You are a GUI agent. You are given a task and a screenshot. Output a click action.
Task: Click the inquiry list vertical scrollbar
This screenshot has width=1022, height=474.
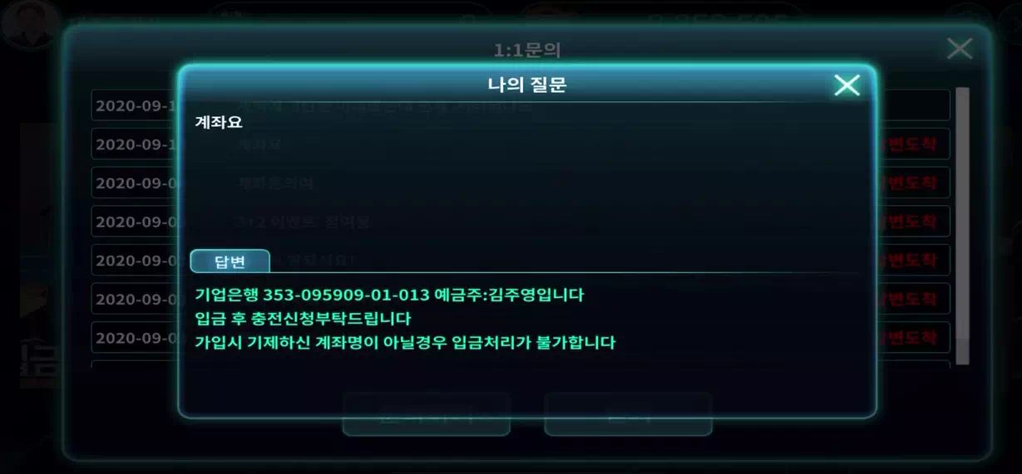click(x=962, y=226)
